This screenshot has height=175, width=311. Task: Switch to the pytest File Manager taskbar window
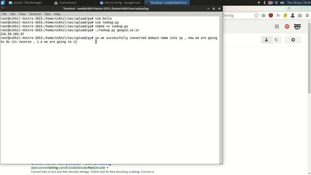click(25, 2)
